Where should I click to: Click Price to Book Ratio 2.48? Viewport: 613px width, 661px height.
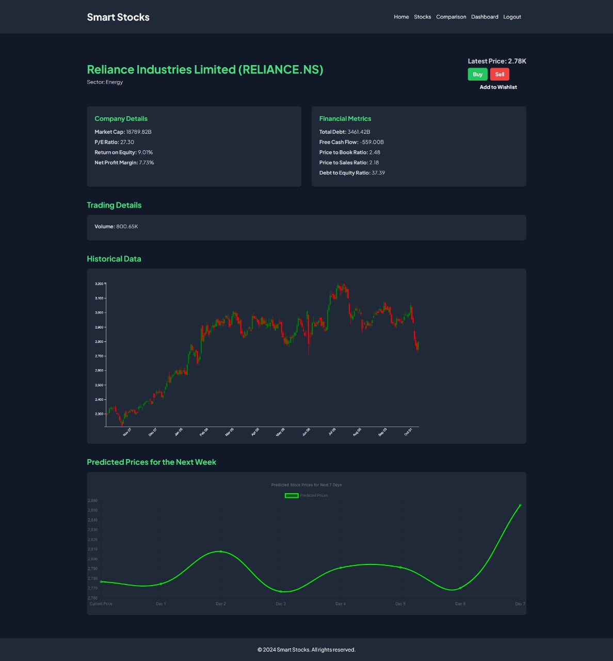(x=349, y=152)
